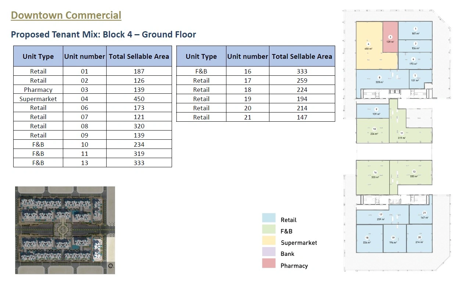Select unit number '08' table cell

tap(85, 126)
